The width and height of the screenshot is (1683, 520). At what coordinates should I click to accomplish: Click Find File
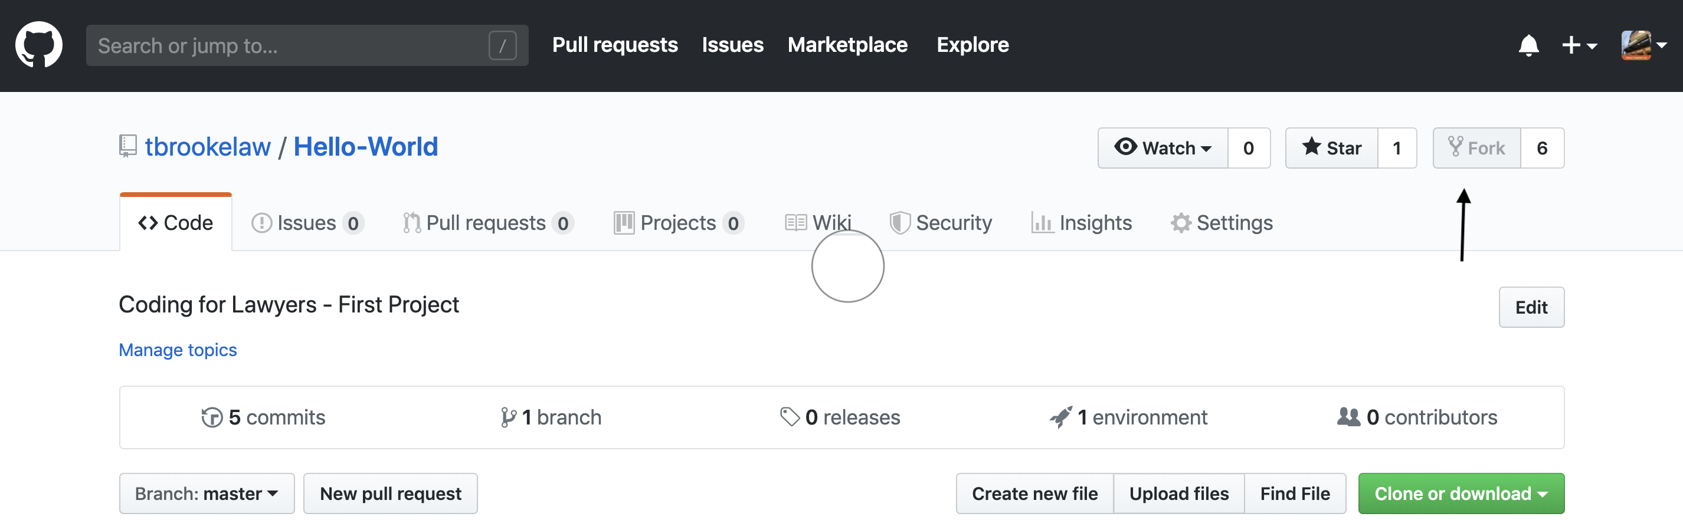[x=1295, y=494]
